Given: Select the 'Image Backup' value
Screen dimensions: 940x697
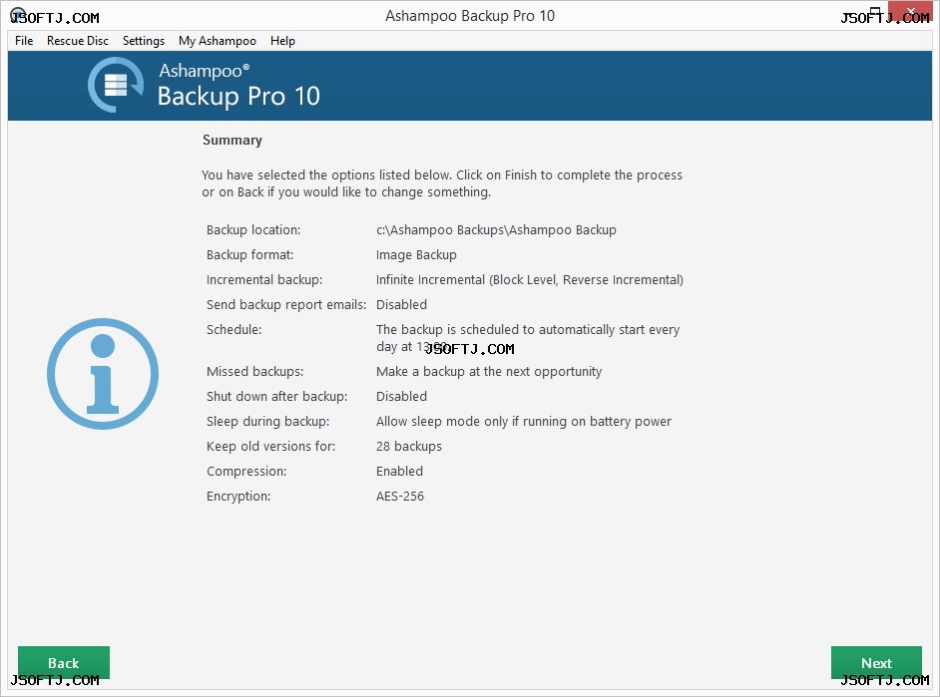Looking at the screenshot, I should (x=417, y=255).
